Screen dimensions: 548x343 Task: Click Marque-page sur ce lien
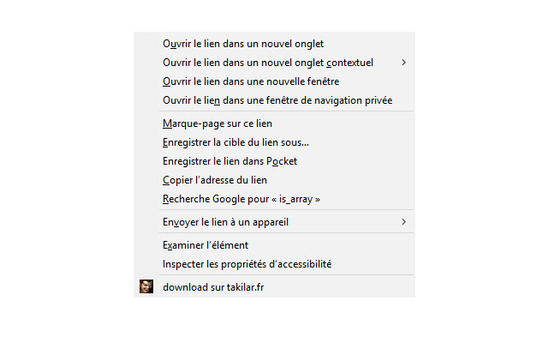click(217, 123)
